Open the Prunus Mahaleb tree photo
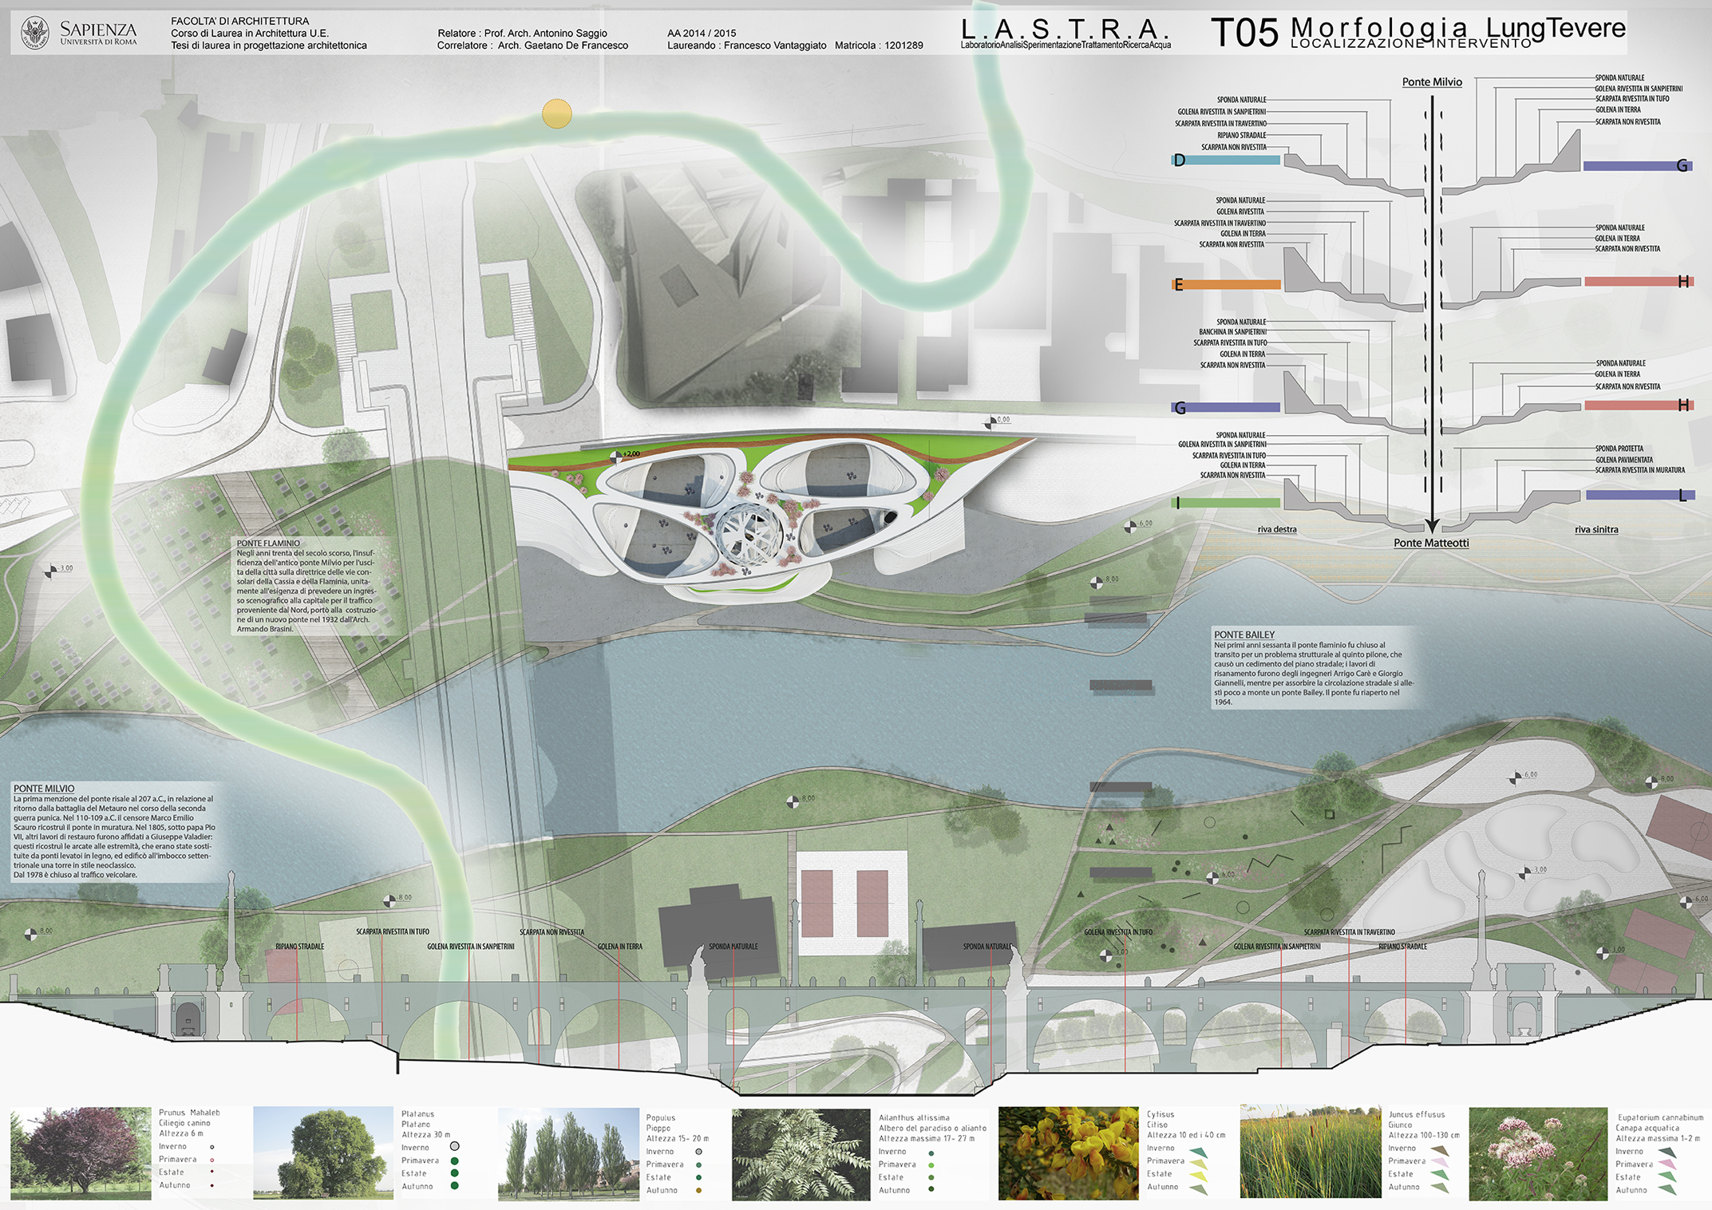 [80, 1153]
